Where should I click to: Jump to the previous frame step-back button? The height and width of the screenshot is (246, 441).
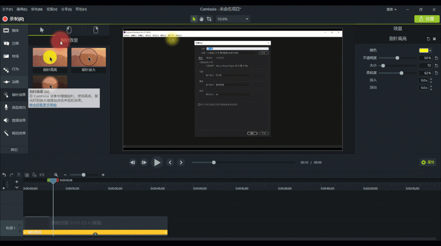pyautogui.click(x=133, y=162)
